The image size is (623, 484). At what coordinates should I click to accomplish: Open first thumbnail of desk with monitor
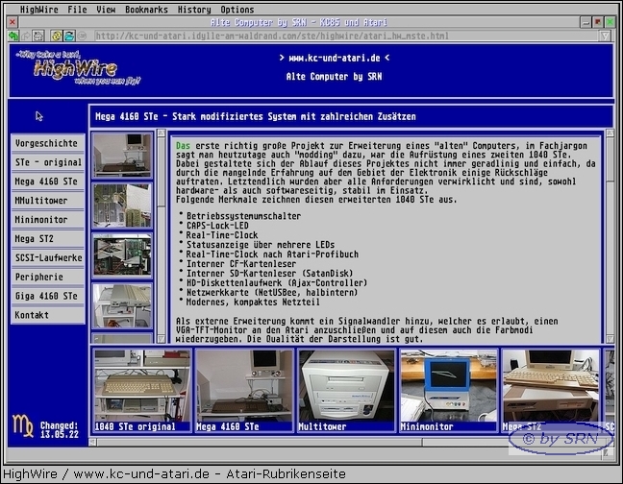[122, 156]
